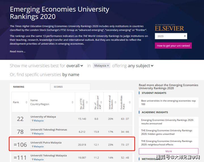
Task: Click the 'Read more…' link
Action: point(18,51)
